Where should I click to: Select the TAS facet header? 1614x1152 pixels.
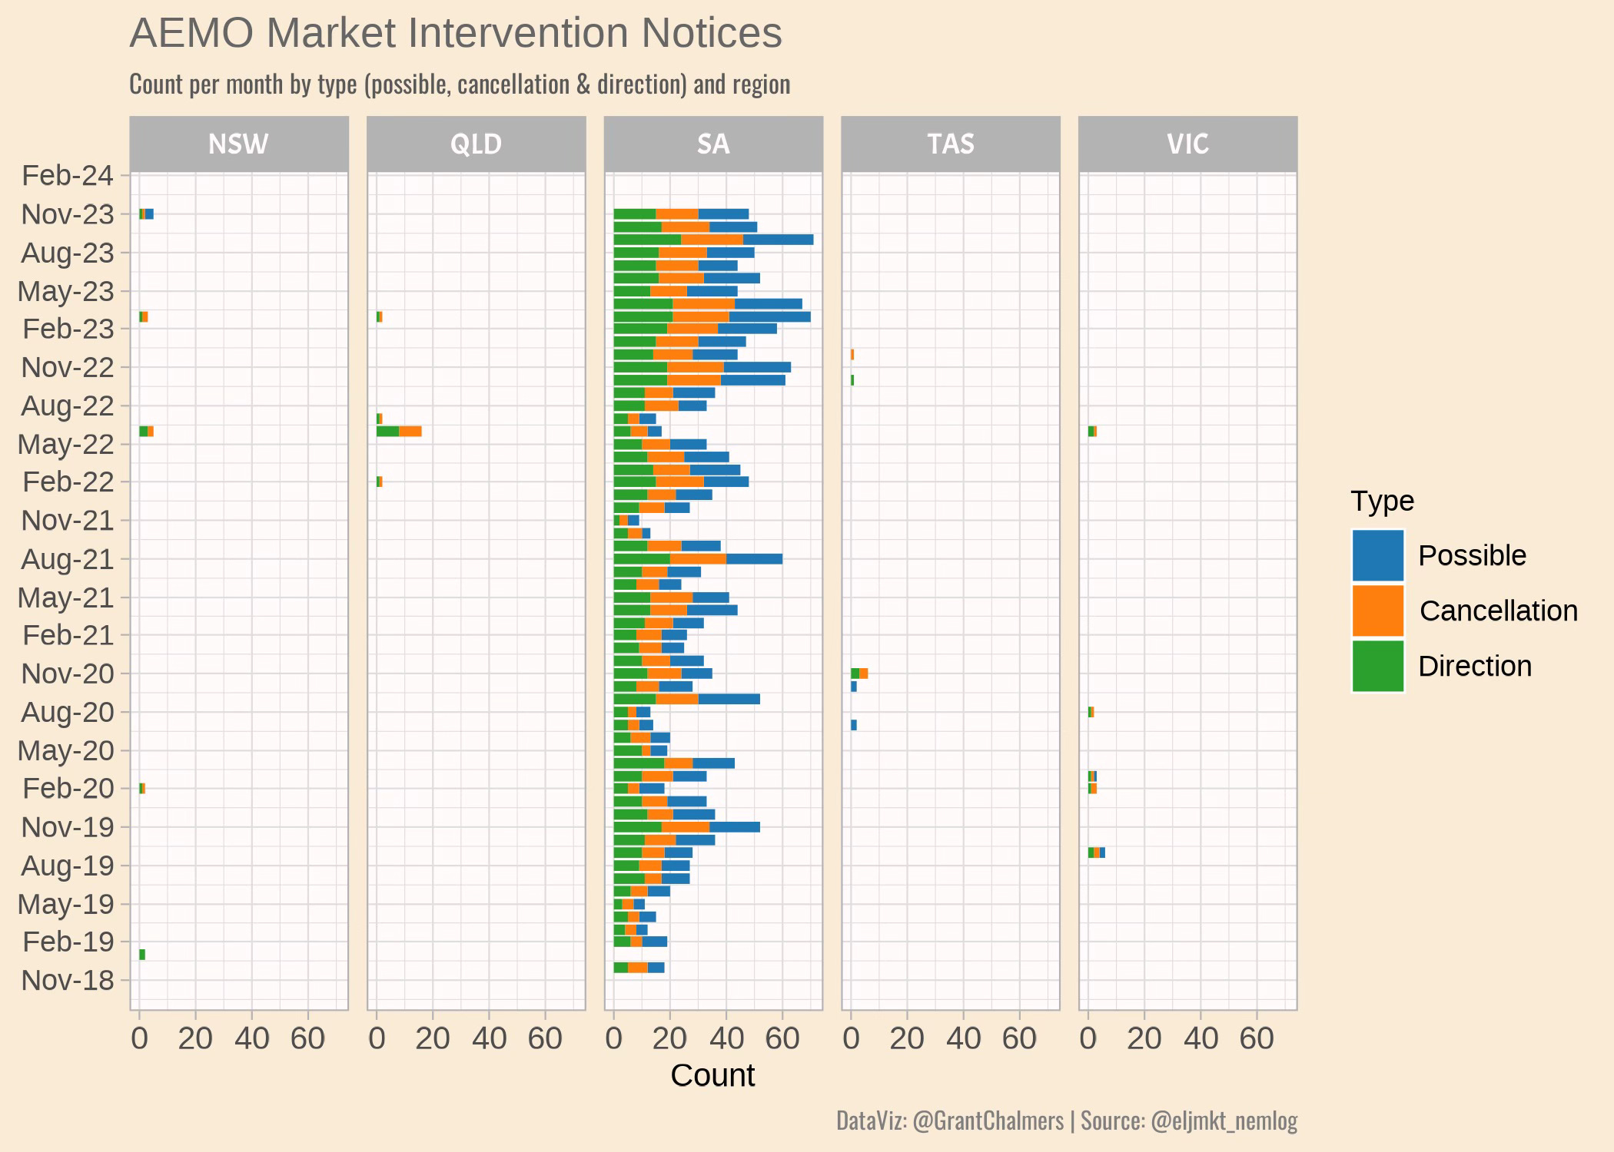point(951,144)
